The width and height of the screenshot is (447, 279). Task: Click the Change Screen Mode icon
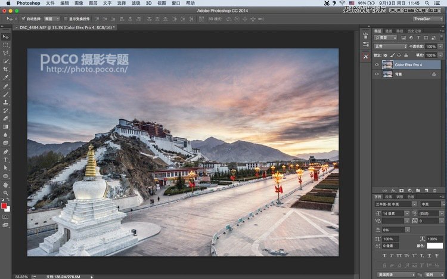tap(5, 225)
